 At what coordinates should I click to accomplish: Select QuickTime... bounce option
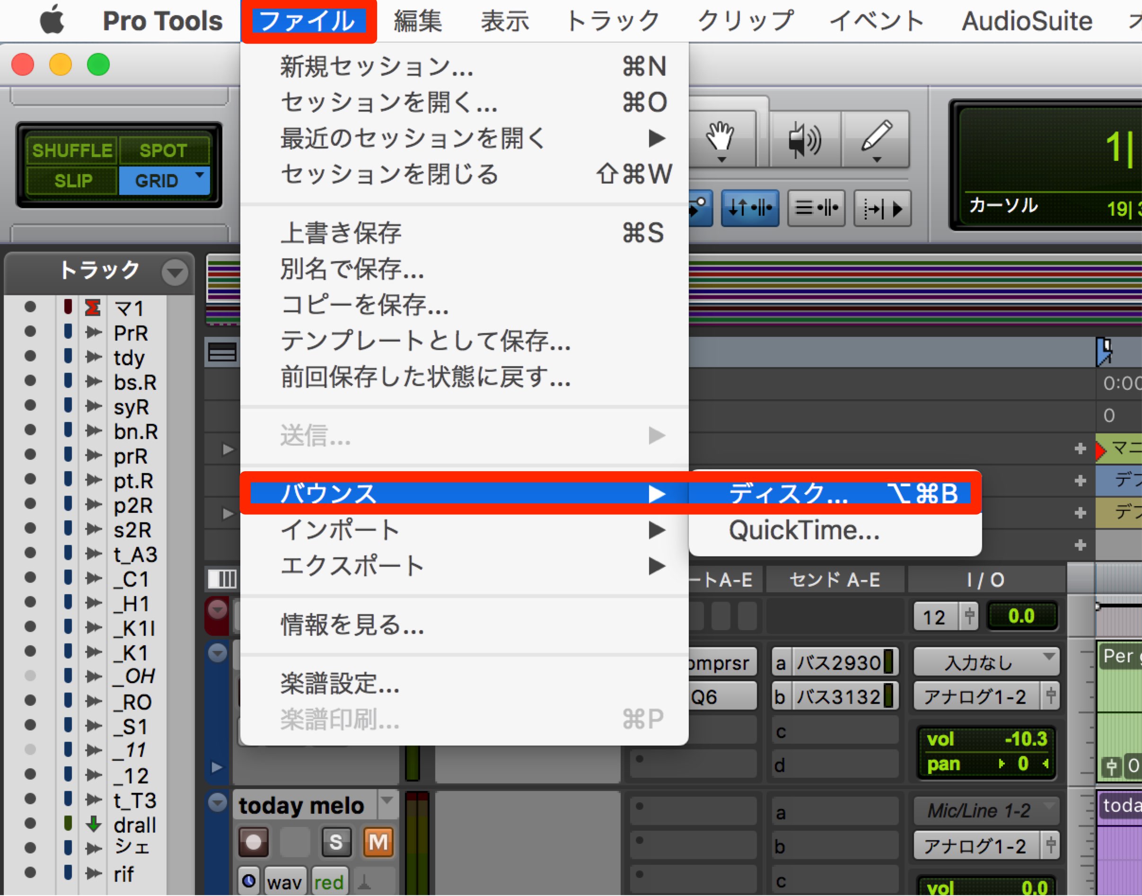[x=835, y=530]
